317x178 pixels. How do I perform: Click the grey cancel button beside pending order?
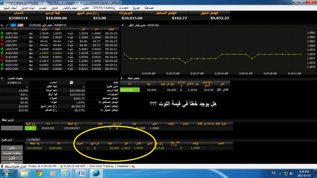point(12,128)
